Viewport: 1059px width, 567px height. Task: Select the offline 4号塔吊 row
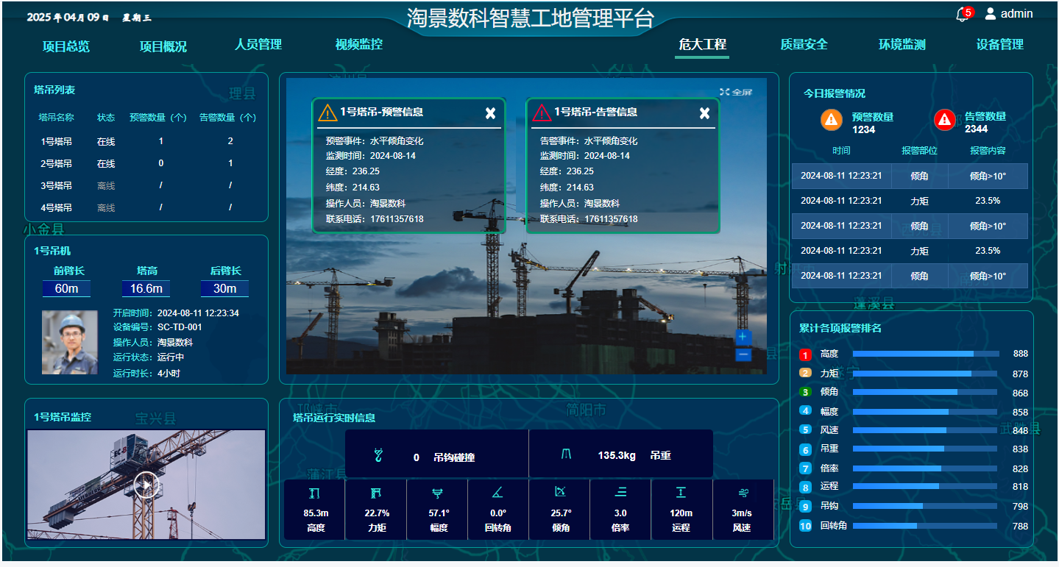tap(146, 207)
